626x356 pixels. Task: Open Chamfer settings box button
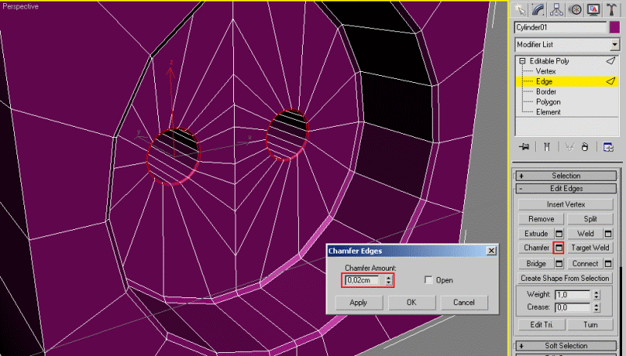[x=559, y=248]
